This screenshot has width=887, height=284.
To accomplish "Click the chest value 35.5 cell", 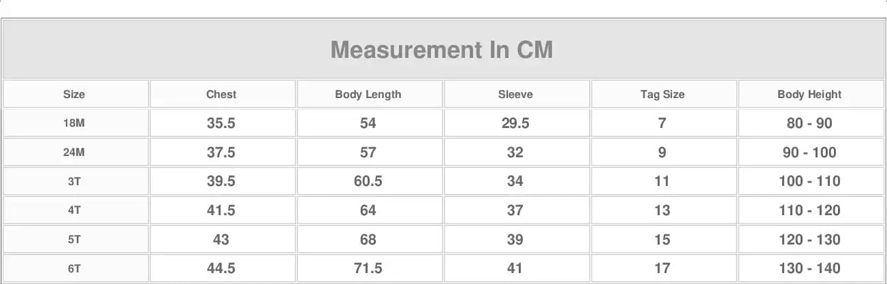I will (221, 123).
